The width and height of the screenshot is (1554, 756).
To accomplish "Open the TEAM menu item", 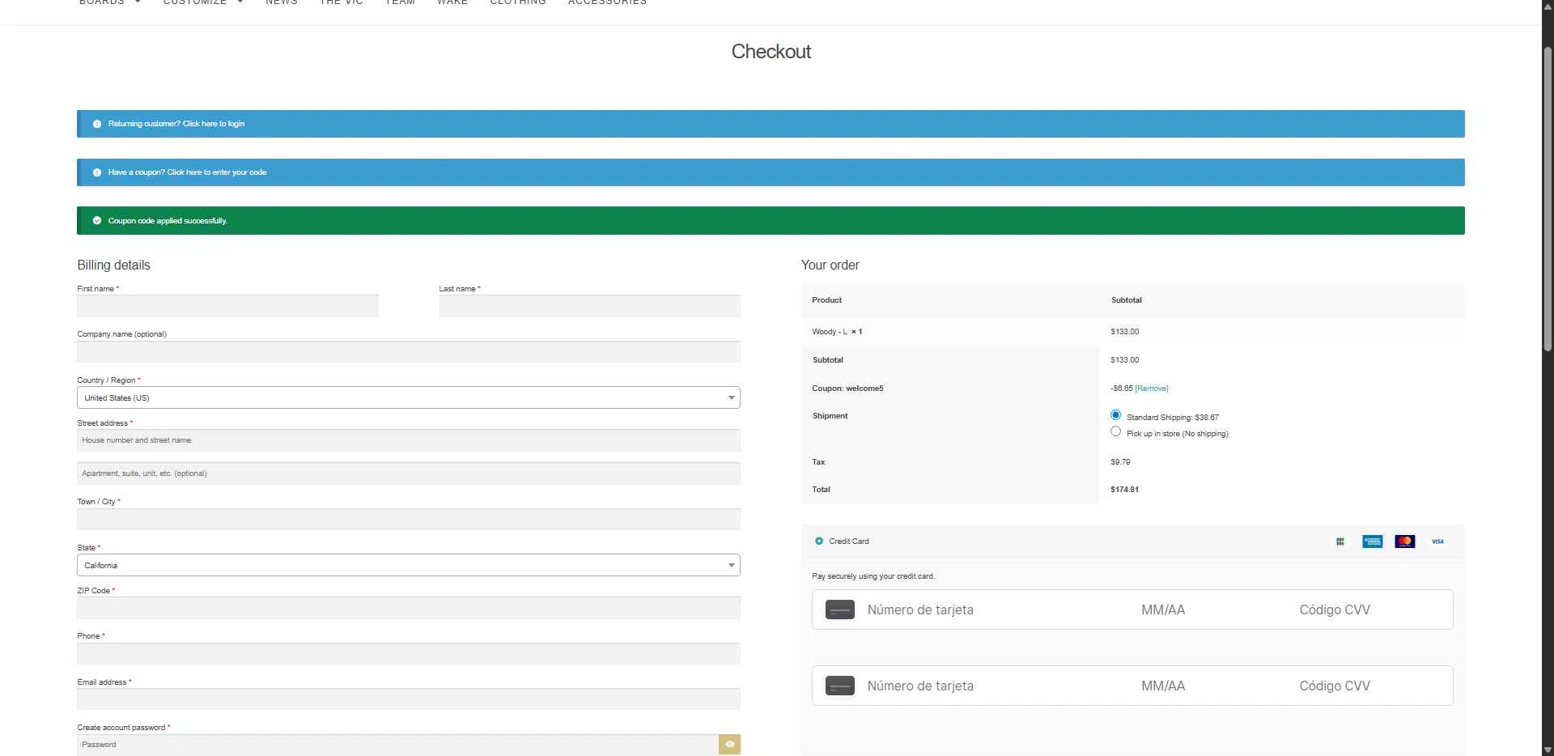I will (400, 2).
